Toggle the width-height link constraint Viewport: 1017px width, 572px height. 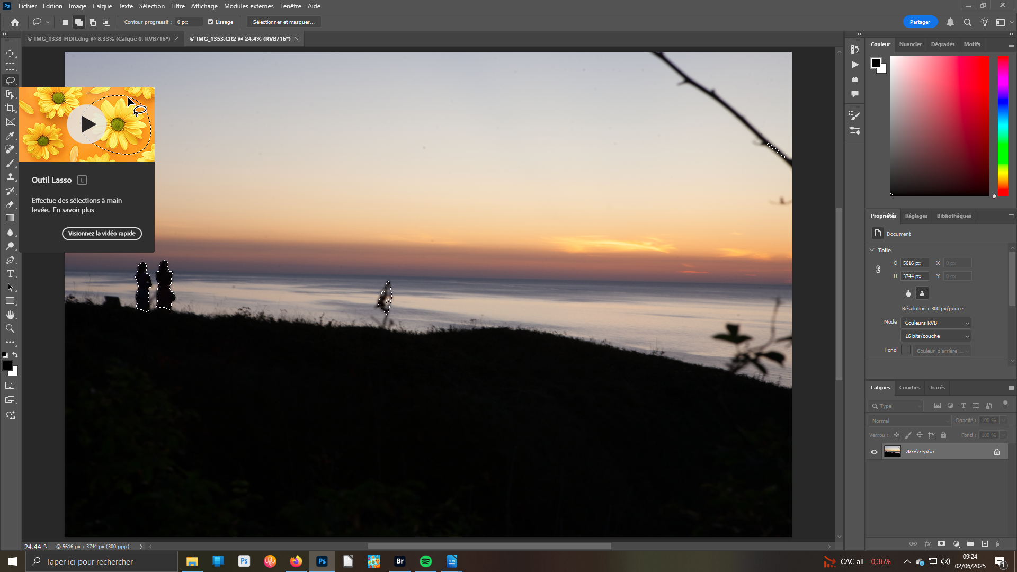[x=878, y=270]
